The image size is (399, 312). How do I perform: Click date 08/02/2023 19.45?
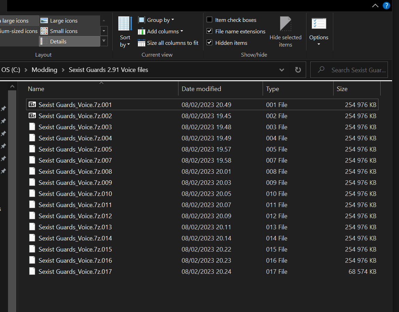[x=206, y=116]
